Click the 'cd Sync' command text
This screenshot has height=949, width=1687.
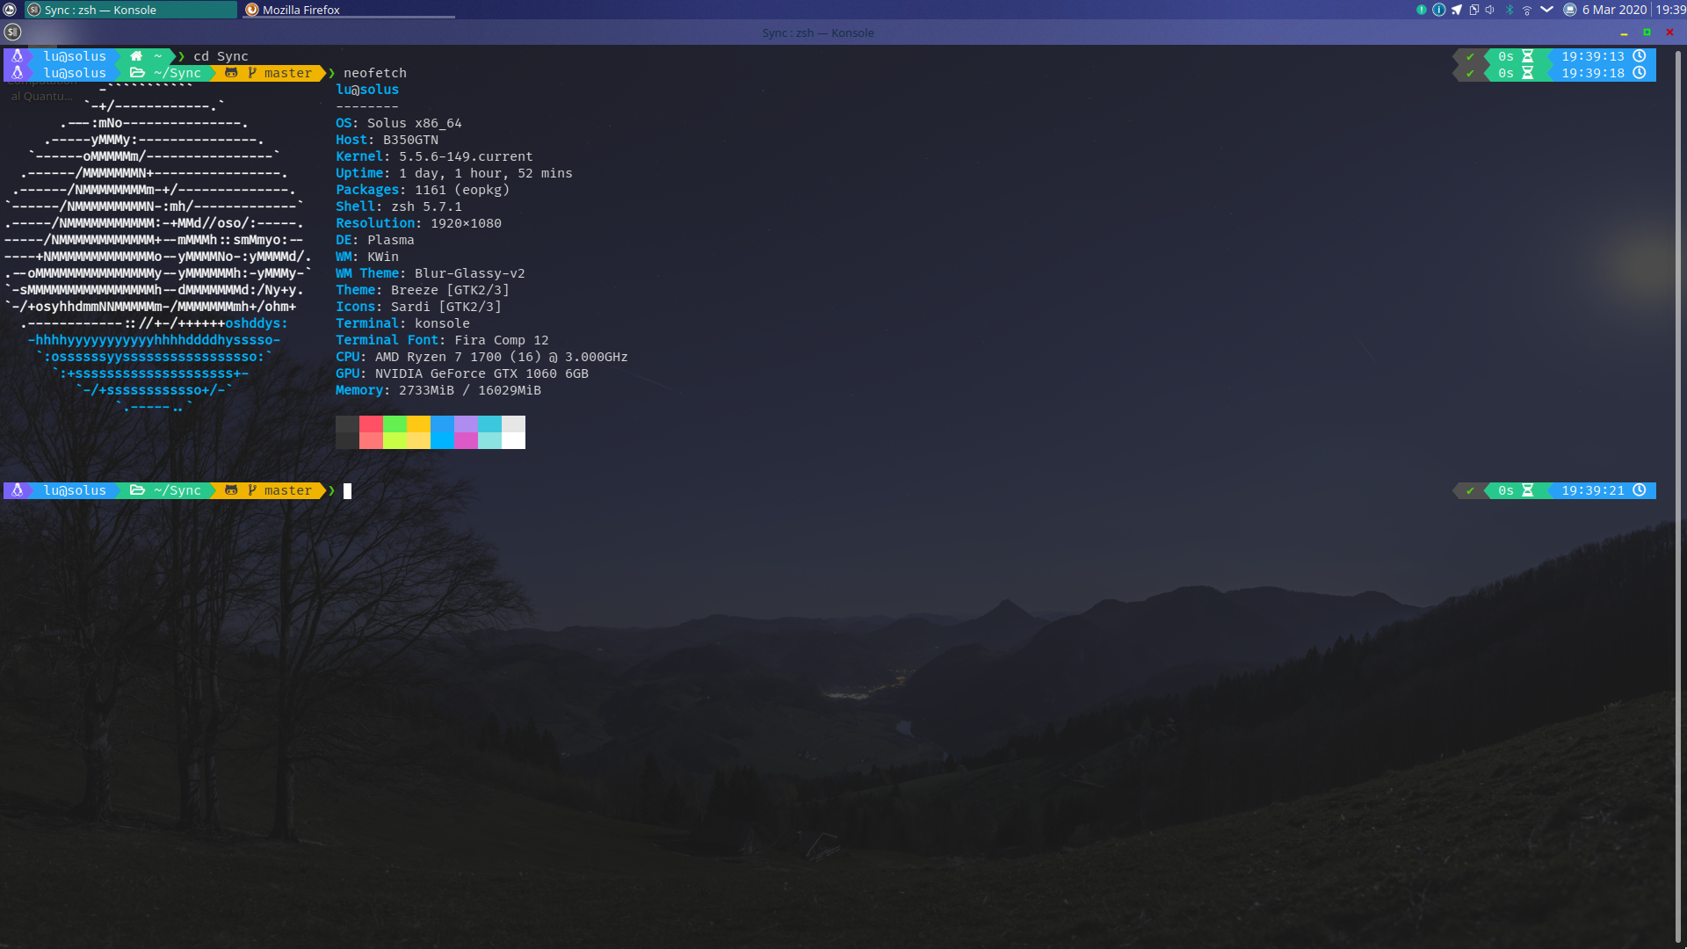click(x=221, y=56)
